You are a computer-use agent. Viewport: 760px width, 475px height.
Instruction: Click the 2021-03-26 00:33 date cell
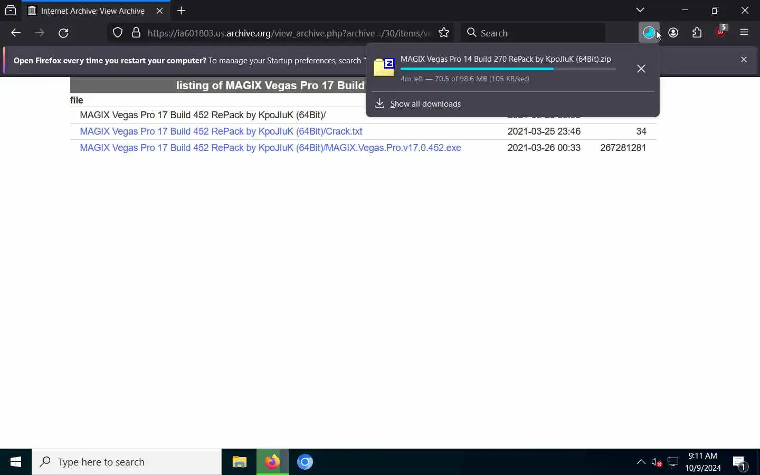(544, 148)
